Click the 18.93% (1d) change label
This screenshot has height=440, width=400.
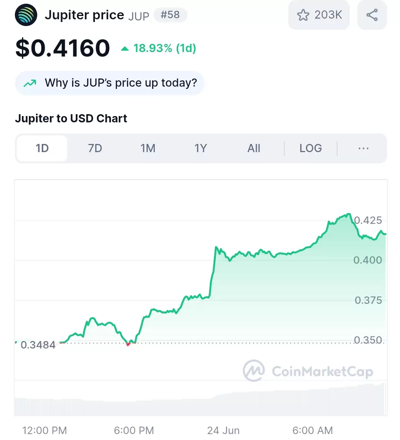coord(164,48)
